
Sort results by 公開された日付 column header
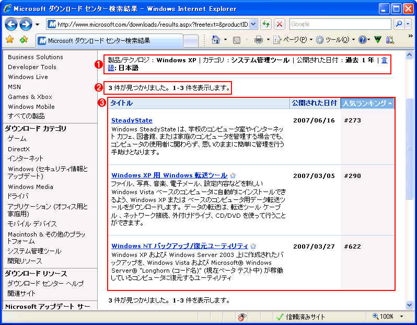pyautogui.click(x=315, y=103)
